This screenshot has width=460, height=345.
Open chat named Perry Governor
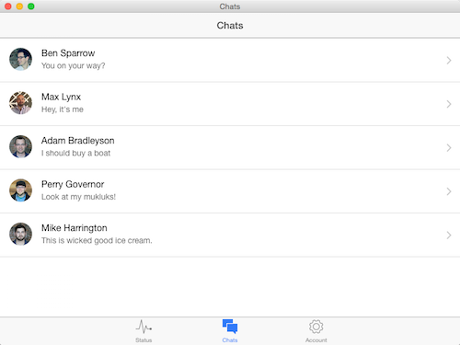pyautogui.click(x=73, y=184)
